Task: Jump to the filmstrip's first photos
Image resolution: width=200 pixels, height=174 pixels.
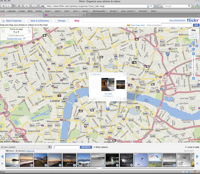Action: (2, 164)
